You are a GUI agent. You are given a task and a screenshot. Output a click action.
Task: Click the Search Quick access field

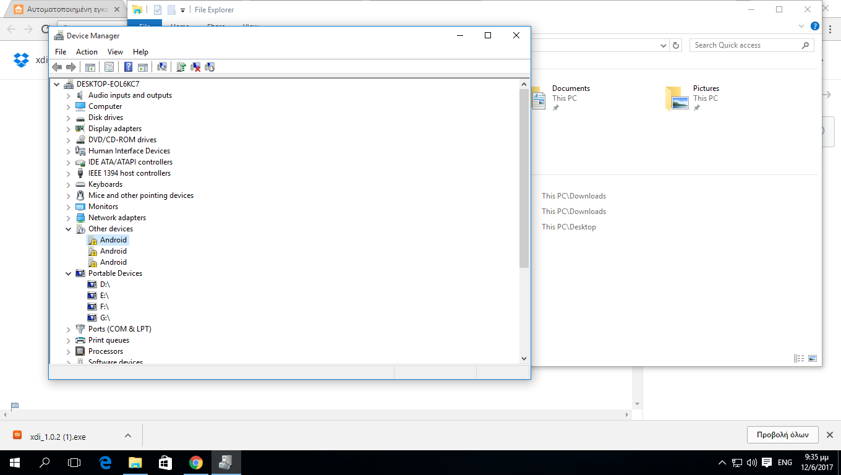coord(745,45)
